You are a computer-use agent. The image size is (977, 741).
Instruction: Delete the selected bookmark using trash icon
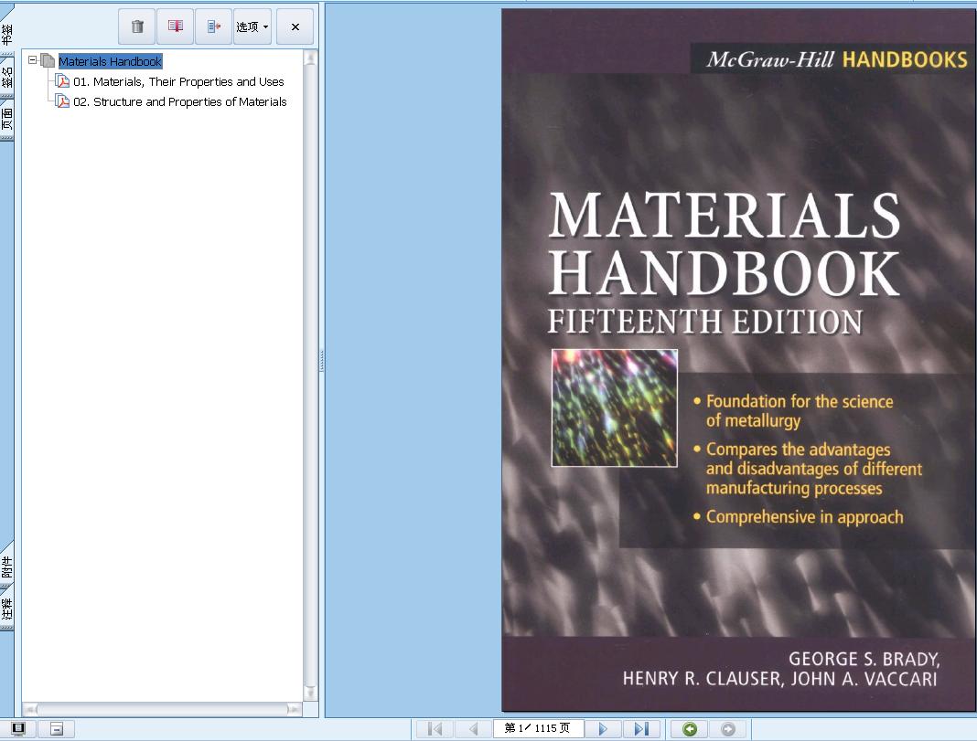pos(136,26)
